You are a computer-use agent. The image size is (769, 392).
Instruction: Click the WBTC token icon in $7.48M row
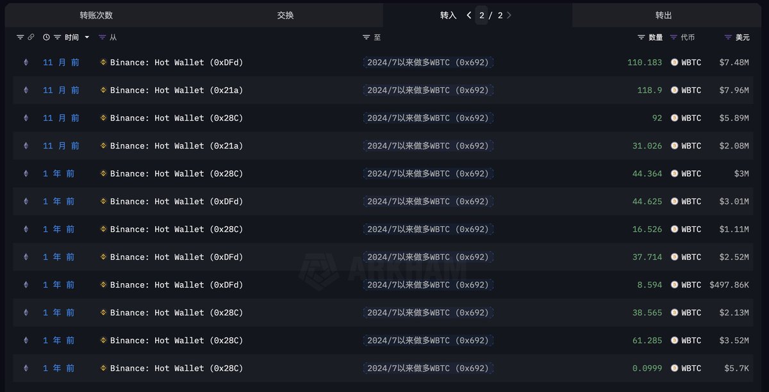674,63
